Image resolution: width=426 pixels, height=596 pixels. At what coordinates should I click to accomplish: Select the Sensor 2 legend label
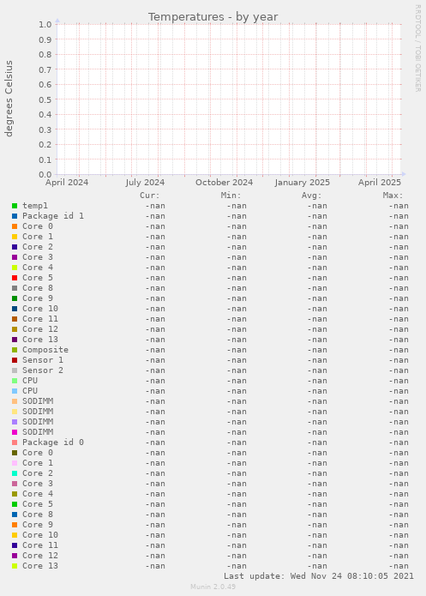tap(43, 370)
